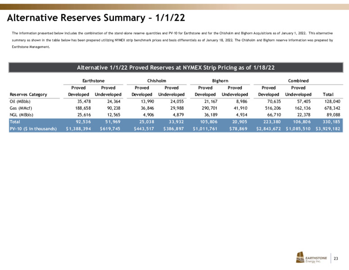Click the Earthstone column group header
This screenshot has height=270, width=349.
point(93,81)
